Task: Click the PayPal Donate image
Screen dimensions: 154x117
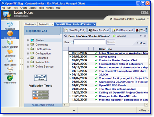Action: click(x=41, y=78)
